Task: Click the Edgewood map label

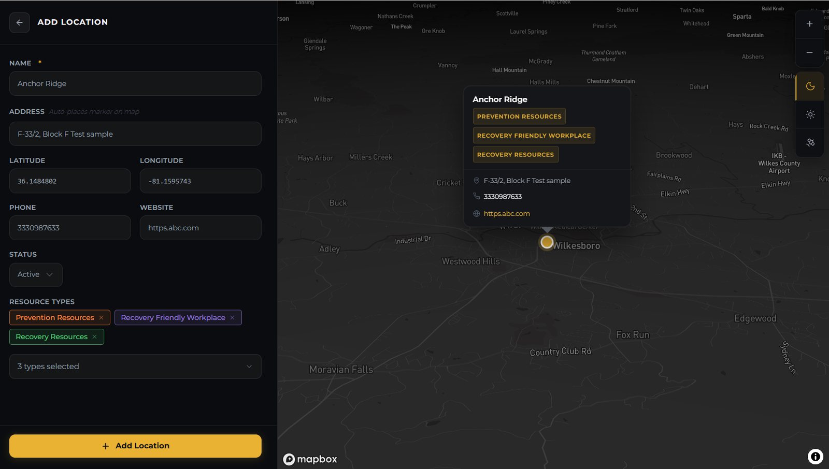Action: point(755,318)
